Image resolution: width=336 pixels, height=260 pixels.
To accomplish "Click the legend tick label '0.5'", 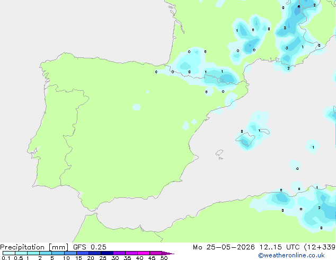I will point(19,258).
